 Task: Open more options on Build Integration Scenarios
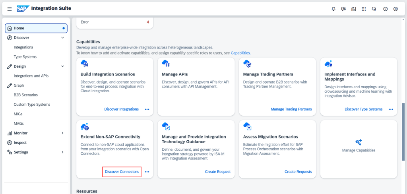[147, 109]
